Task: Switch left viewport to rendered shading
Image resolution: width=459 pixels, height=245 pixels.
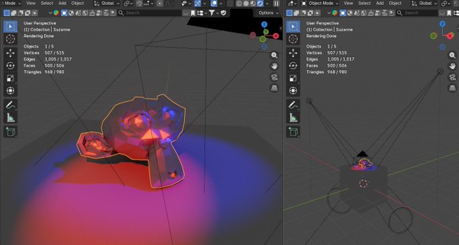Action: point(260,3)
